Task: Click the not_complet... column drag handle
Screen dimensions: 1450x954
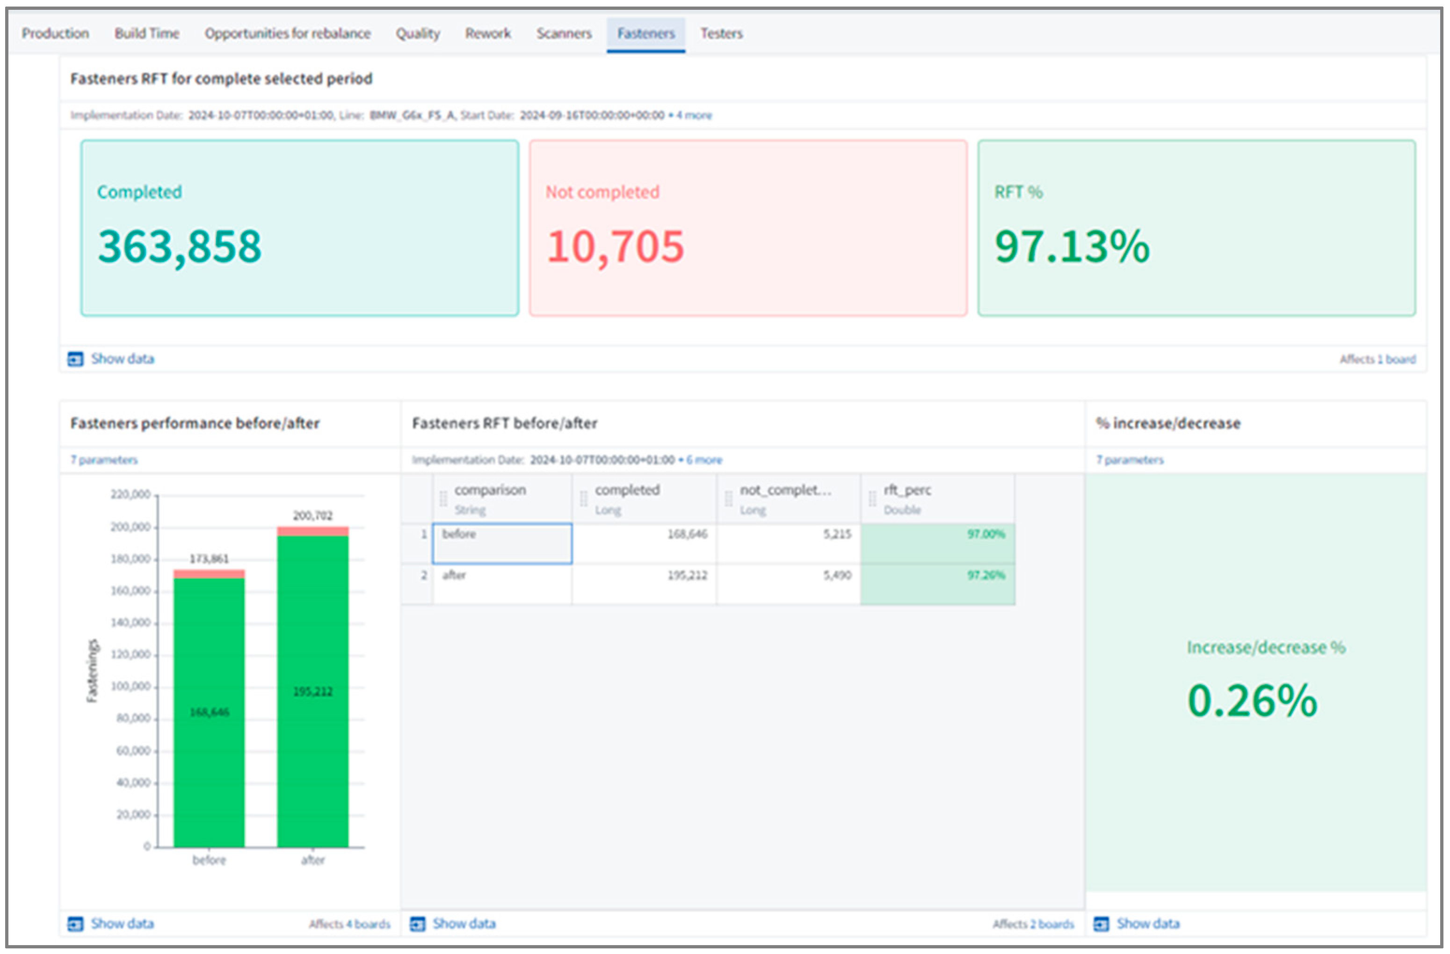Action: click(x=728, y=499)
